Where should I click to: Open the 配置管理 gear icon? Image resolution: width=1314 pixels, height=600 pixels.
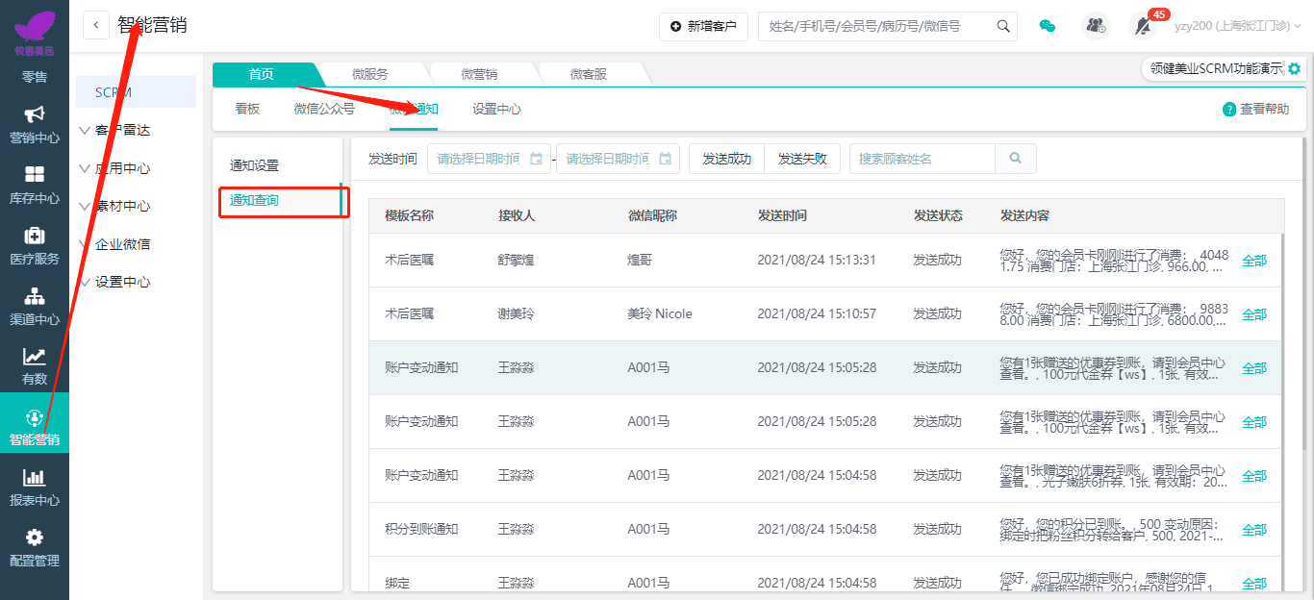pos(35,537)
